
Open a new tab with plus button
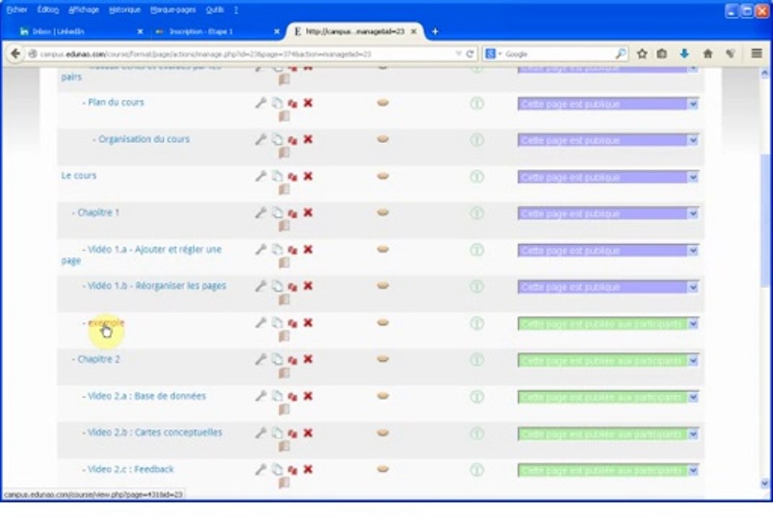(434, 32)
